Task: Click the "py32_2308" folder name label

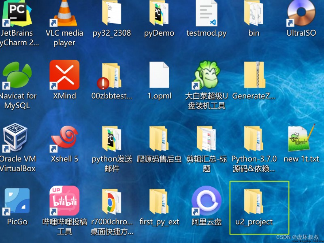Action: point(112,33)
